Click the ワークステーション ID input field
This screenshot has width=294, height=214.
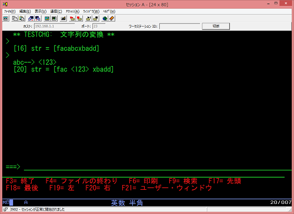pyautogui.click(x=180, y=26)
